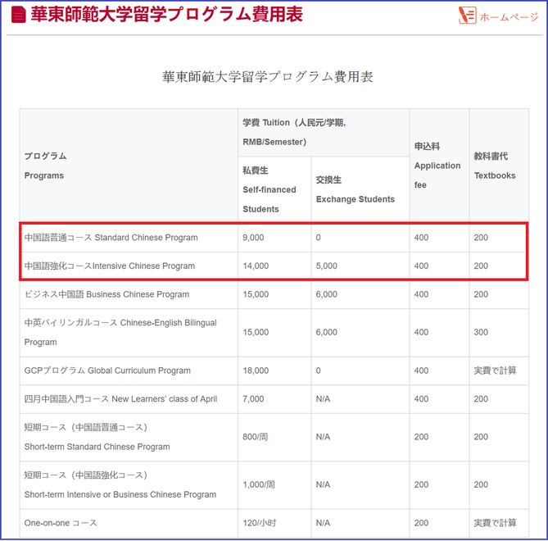Select the One-on-one コース row name
The height and width of the screenshot is (541, 548).
[x=61, y=523]
